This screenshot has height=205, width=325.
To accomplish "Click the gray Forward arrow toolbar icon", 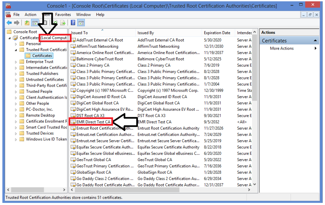I will [17, 23].
